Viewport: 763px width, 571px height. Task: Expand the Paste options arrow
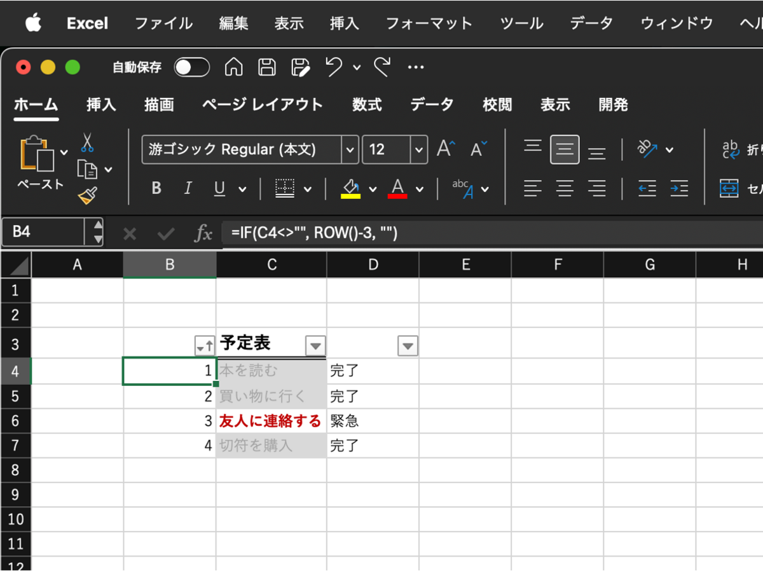click(64, 152)
